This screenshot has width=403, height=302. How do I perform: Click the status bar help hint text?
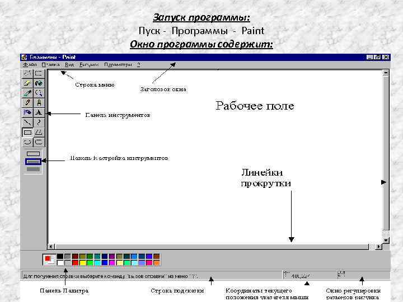110,276
